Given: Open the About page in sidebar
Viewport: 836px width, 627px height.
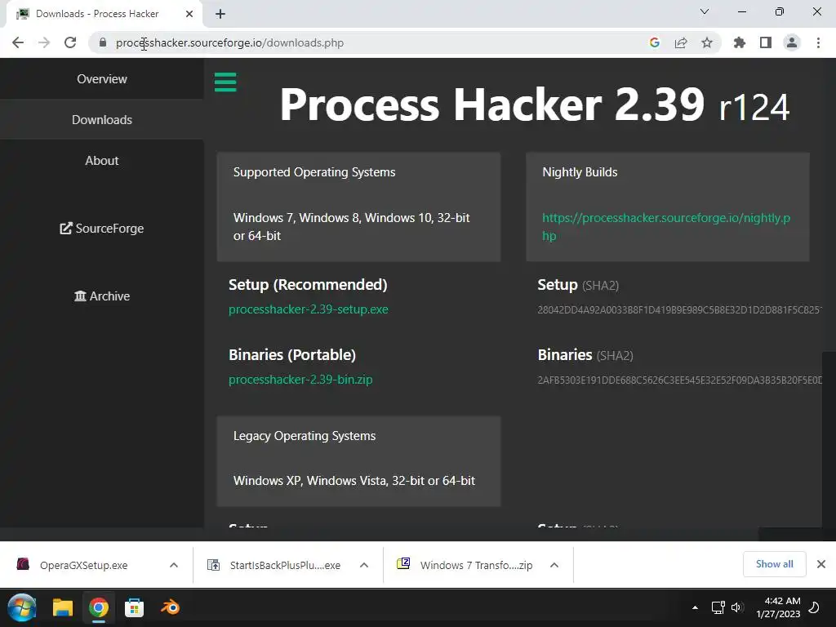Looking at the screenshot, I should pos(102,161).
